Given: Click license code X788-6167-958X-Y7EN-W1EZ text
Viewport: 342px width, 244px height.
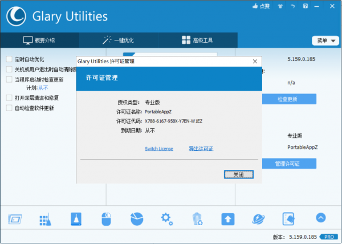Looking at the screenshot, I should 174,121.
